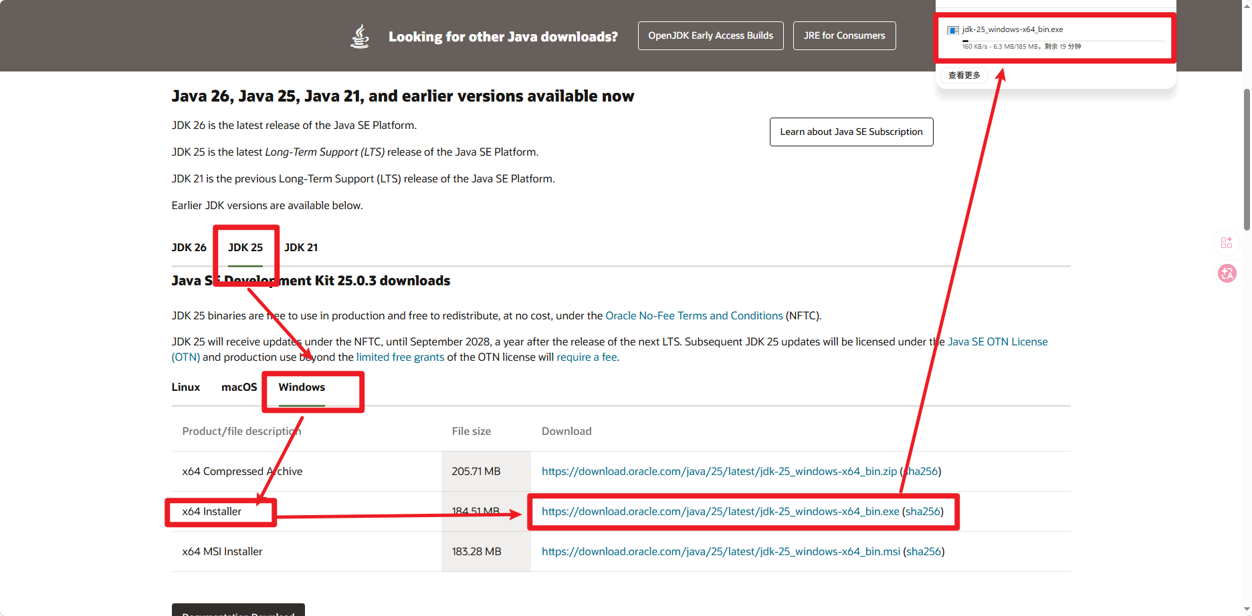Image resolution: width=1252 pixels, height=616 pixels.
Task: Open sha256 link for the zip archive
Action: coord(920,471)
